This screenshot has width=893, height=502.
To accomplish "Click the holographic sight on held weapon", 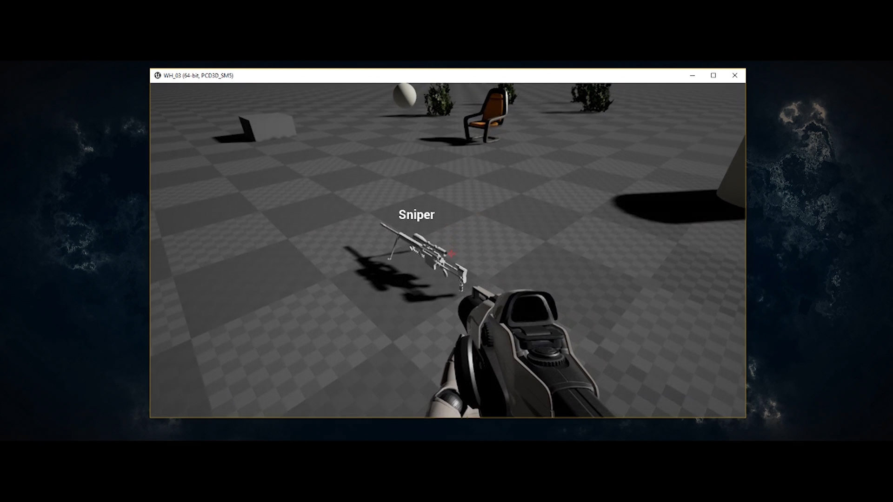I will [530, 310].
